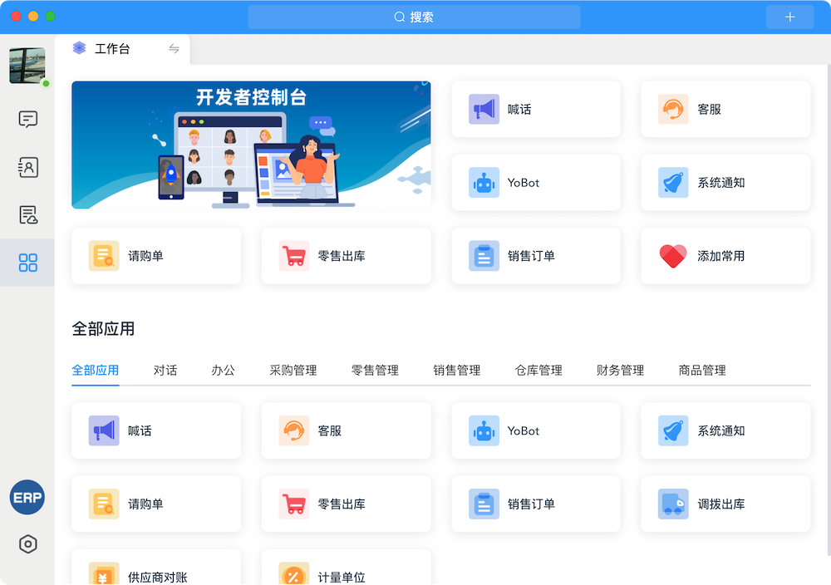
Task: Open the 开发者控制台 banner
Action: pyautogui.click(x=251, y=145)
